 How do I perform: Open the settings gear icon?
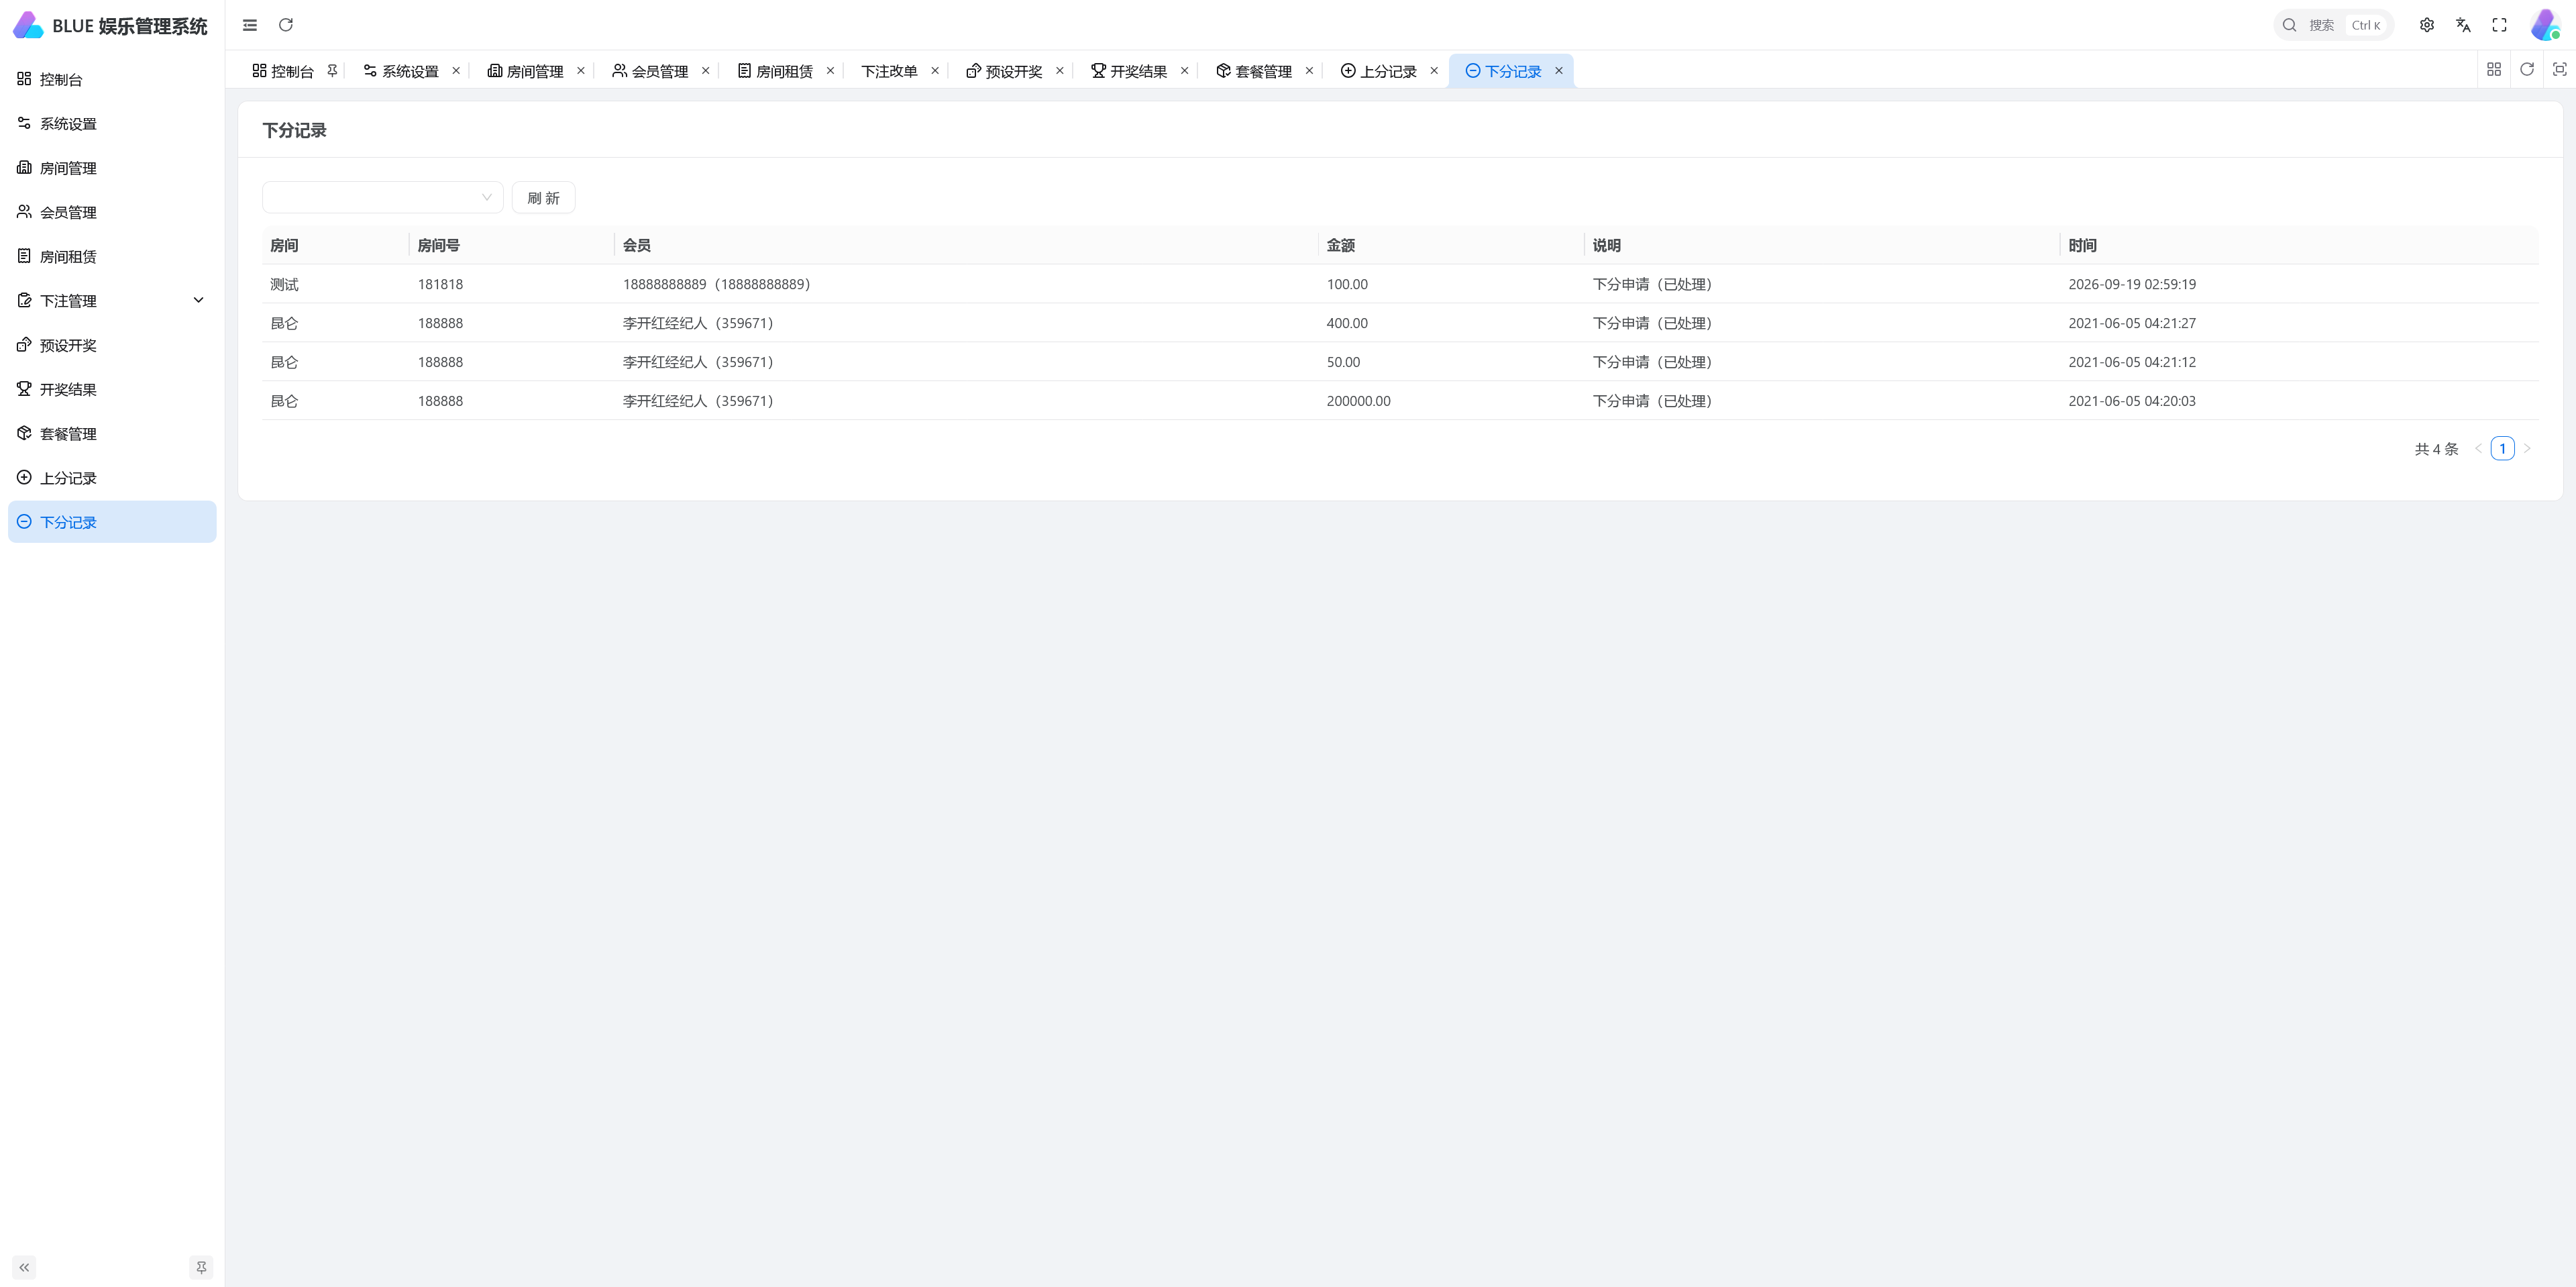point(2427,25)
